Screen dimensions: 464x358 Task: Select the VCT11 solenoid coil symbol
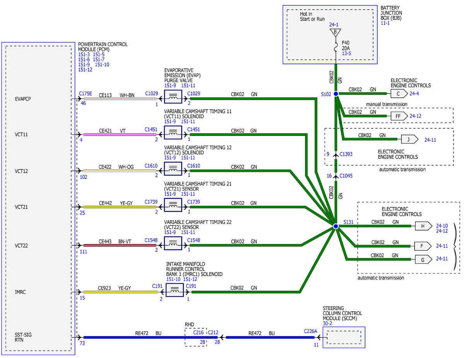[x=173, y=132]
